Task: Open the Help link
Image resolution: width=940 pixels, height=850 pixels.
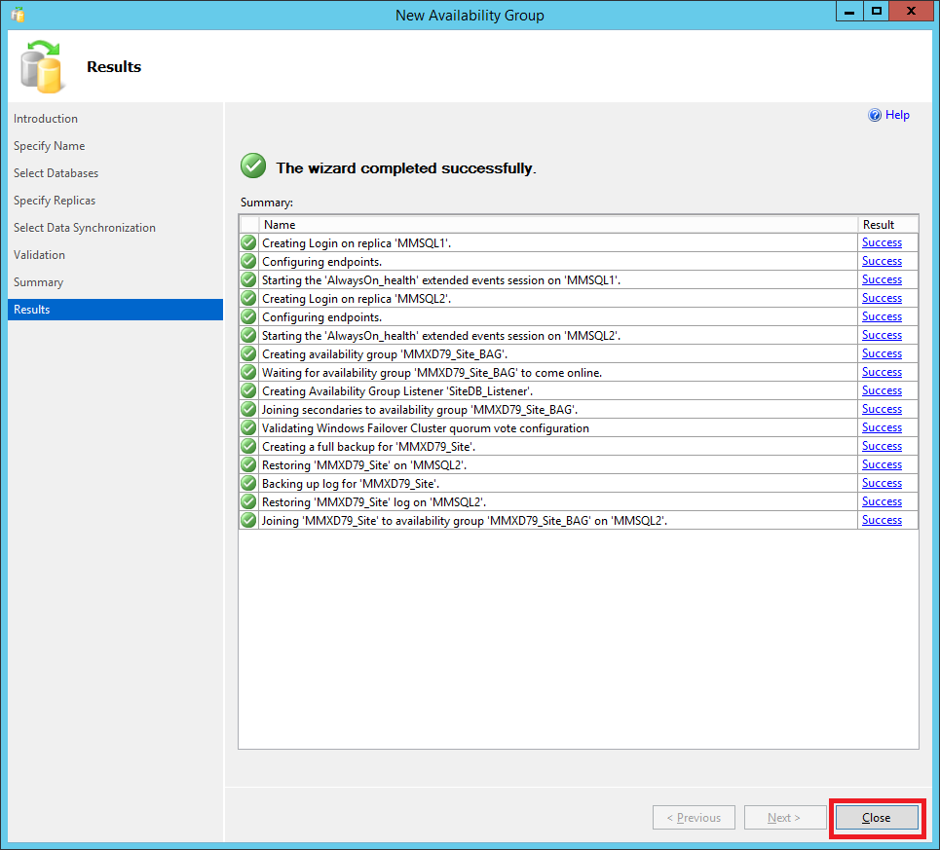Action: coord(897,115)
